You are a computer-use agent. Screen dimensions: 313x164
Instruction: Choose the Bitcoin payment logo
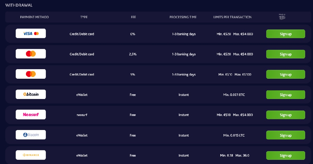pyautogui.click(x=31, y=94)
